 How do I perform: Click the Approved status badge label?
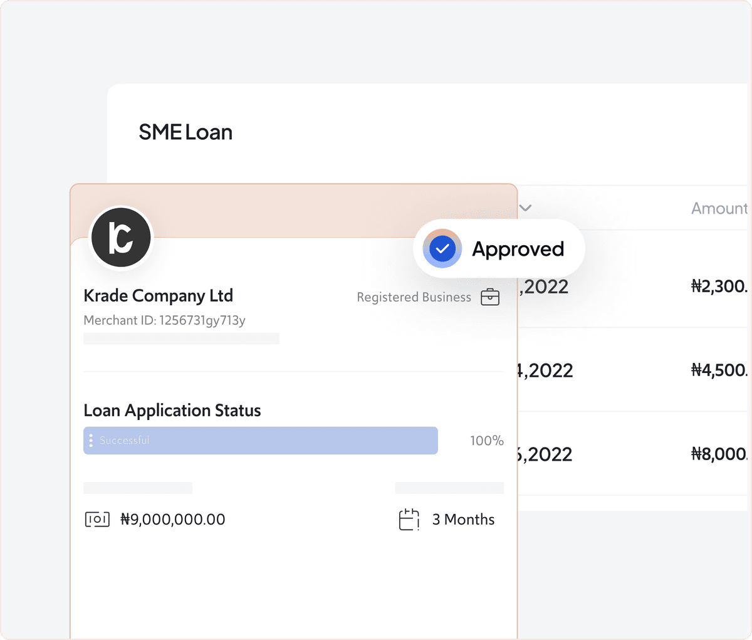point(518,249)
